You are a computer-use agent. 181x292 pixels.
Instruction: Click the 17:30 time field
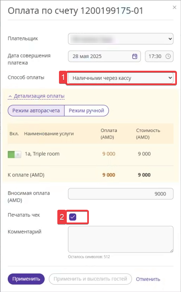tap(159, 56)
